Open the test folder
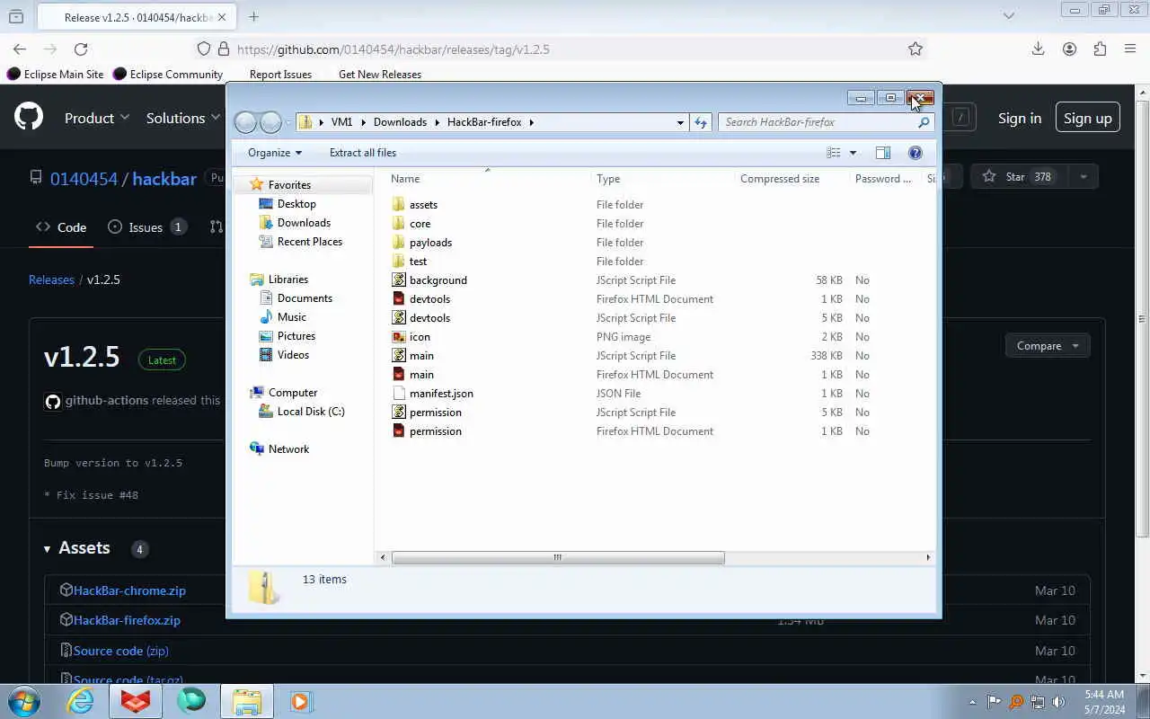The width and height of the screenshot is (1150, 719). pos(418,262)
